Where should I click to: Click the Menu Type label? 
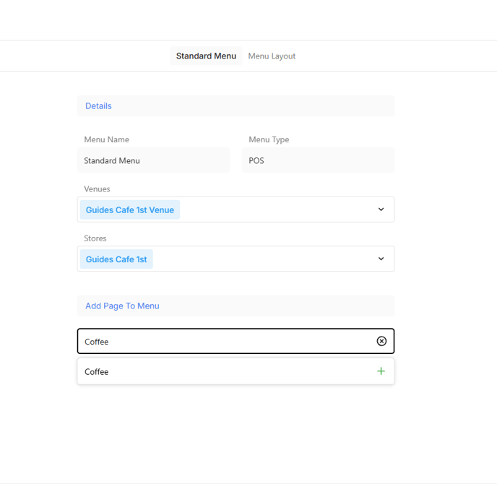tap(269, 140)
